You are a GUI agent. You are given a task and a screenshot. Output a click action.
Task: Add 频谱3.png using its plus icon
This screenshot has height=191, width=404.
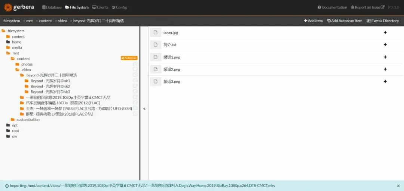click(385, 81)
